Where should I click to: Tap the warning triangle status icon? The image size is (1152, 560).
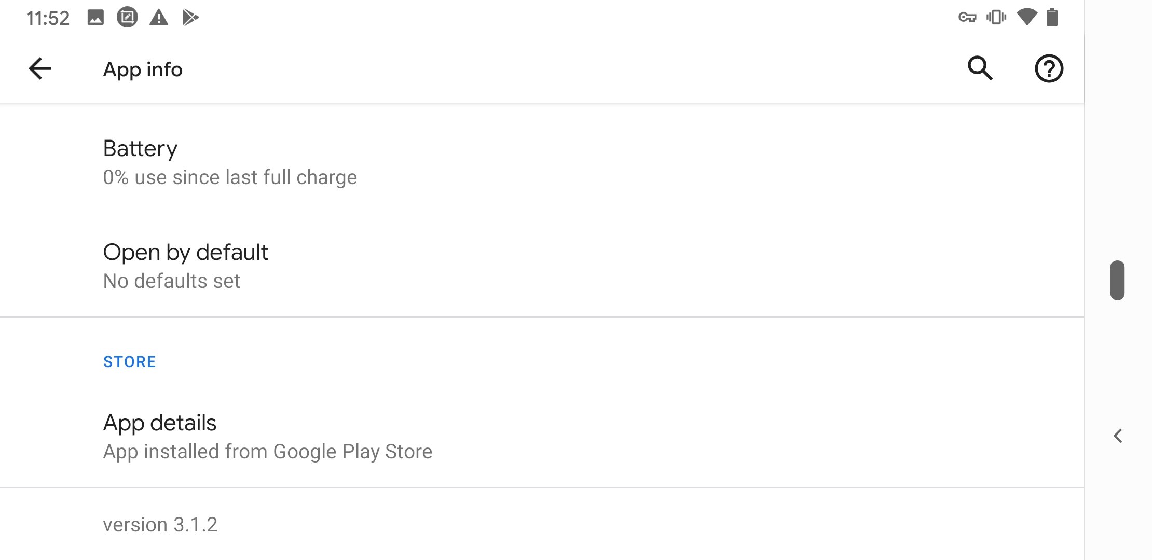(159, 18)
